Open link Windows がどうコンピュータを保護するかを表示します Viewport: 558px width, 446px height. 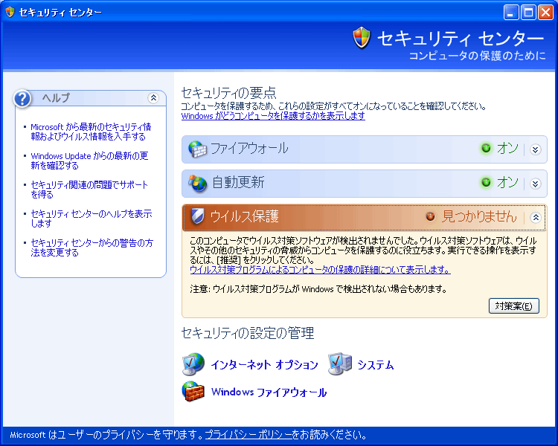pos(273,116)
